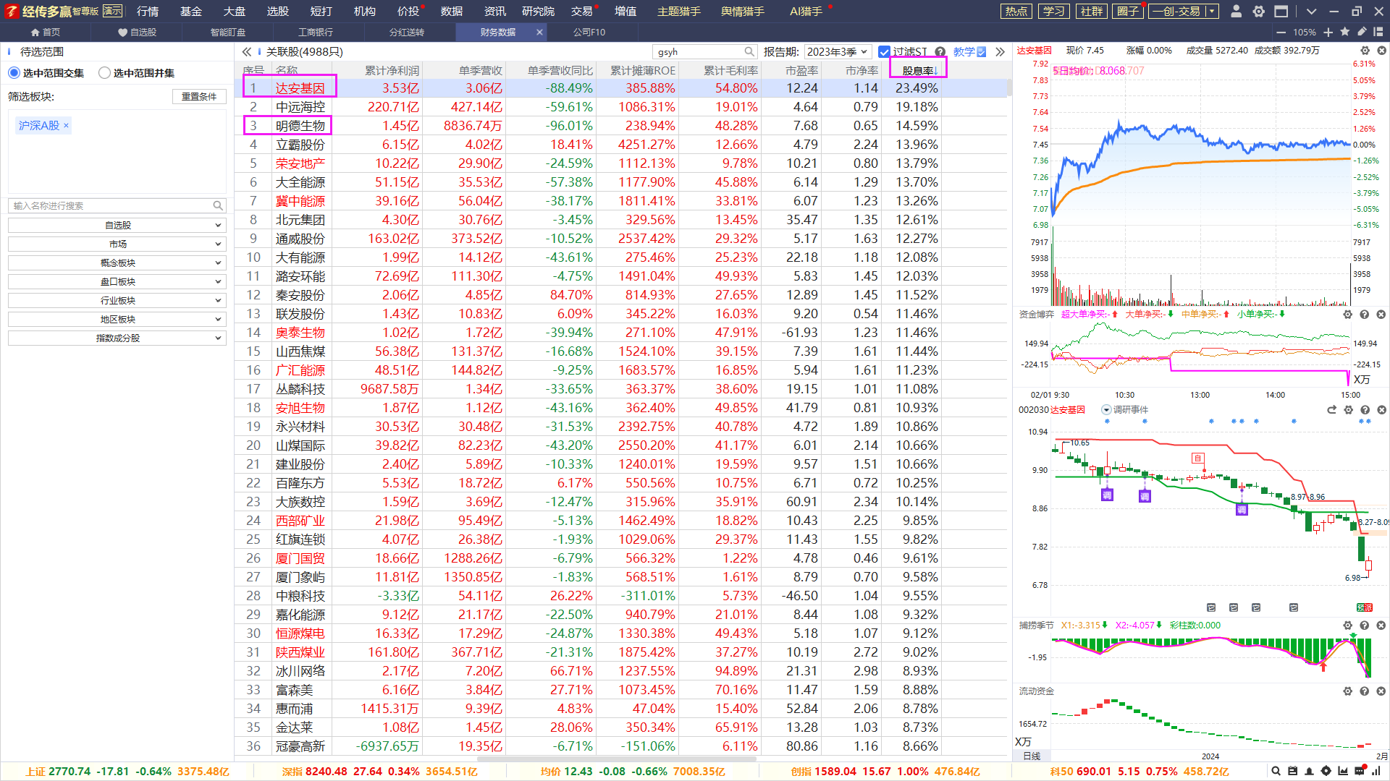Click the search icon in the bottom status bar
The image size is (1390, 781).
coord(1276,771)
